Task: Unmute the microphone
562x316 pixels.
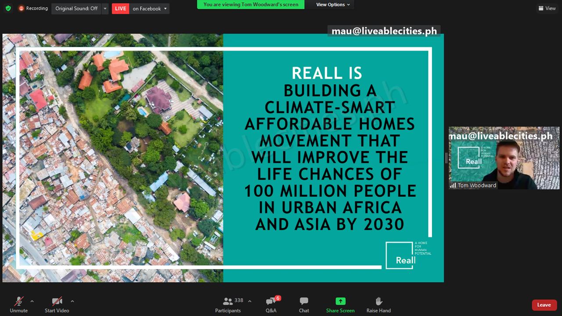Action: click(x=19, y=305)
